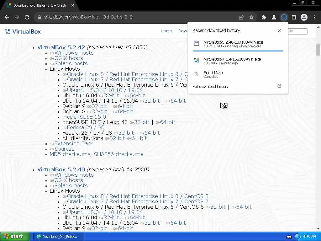
Task: Open the side panel icon
Action: pyautogui.click(x=294, y=18)
